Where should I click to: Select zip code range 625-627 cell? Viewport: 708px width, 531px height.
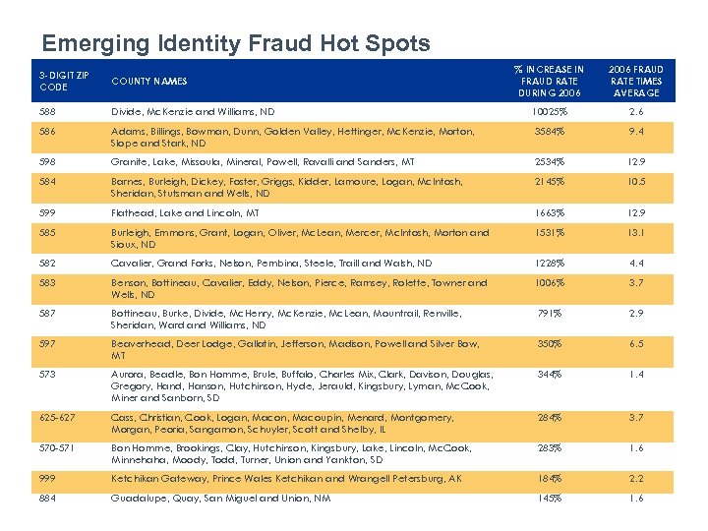pyautogui.click(x=55, y=417)
